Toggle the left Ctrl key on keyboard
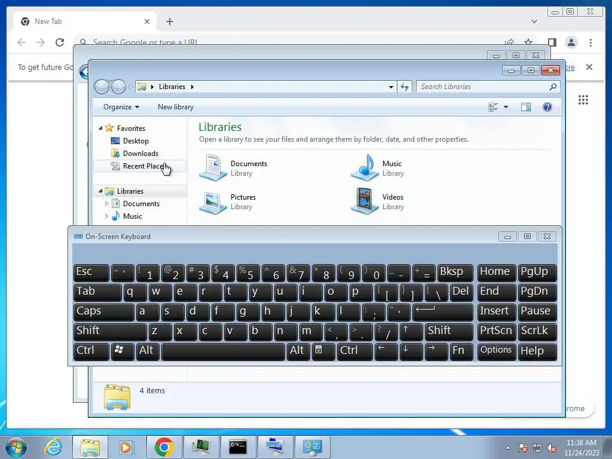612x459 pixels. pyautogui.click(x=91, y=351)
